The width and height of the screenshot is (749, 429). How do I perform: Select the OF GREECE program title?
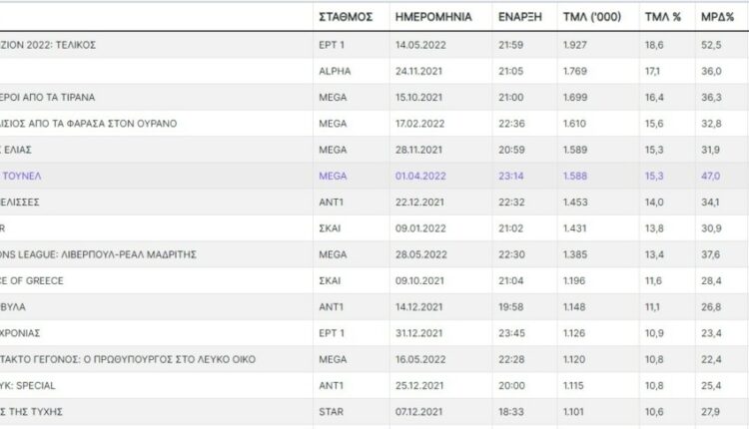point(32,281)
